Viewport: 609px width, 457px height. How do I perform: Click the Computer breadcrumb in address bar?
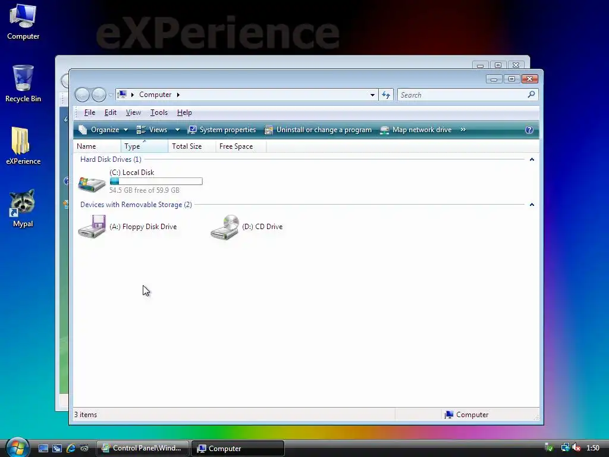[x=155, y=95]
